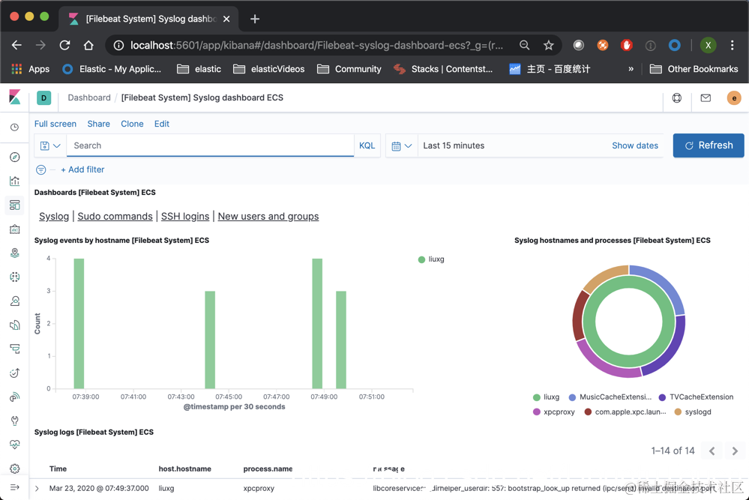
Task: Open the Maps icon in sidebar
Action: click(15, 253)
